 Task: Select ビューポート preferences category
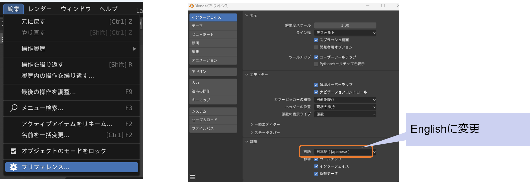click(213, 34)
